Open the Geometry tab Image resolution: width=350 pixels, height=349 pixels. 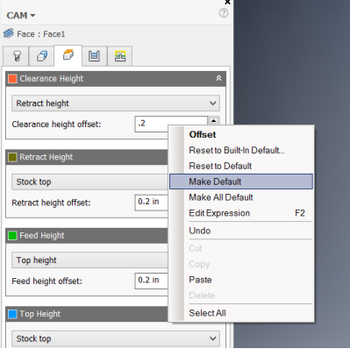41,56
